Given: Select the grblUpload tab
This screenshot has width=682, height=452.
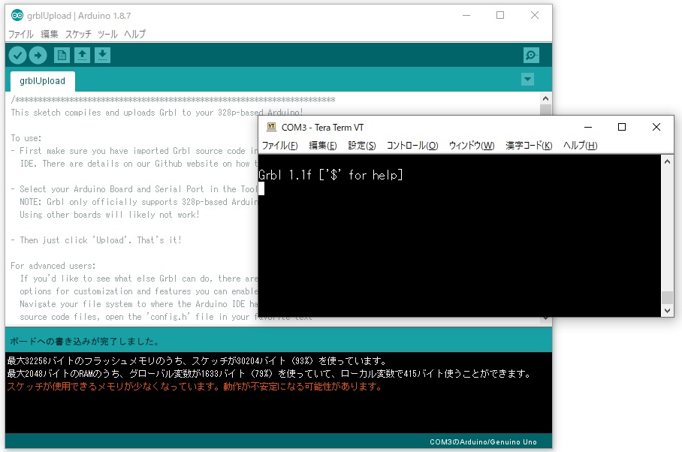Looking at the screenshot, I should point(43,81).
